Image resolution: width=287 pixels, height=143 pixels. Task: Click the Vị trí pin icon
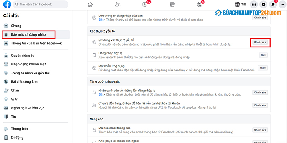coord(6,99)
